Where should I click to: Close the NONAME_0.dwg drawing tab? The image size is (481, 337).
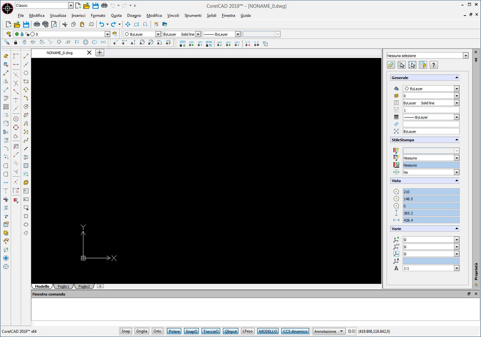(89, 52)
